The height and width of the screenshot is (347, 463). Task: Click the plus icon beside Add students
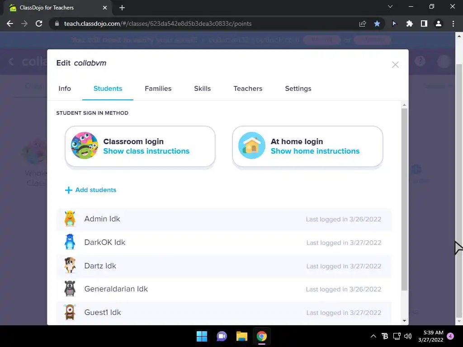tap(69, 190)
